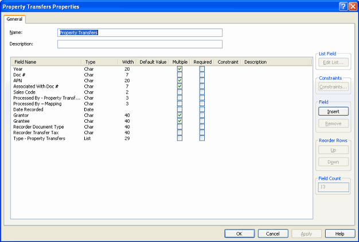
Task: Click the Edit List button
Action: [333, 63]
